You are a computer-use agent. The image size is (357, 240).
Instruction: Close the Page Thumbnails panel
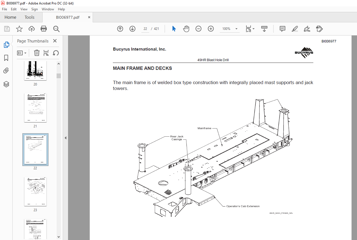tap(55, 41)
